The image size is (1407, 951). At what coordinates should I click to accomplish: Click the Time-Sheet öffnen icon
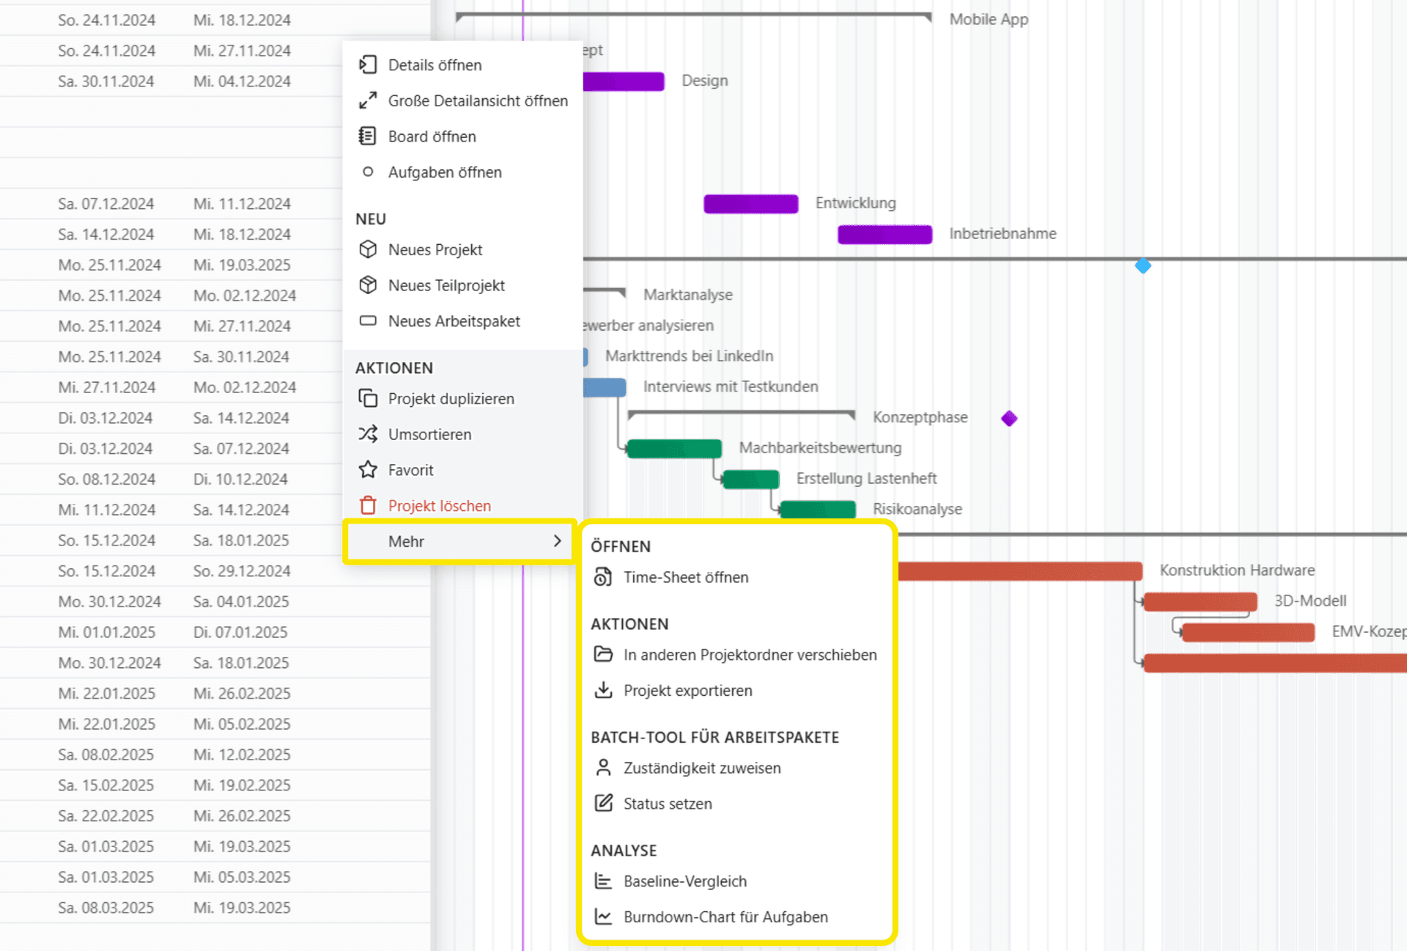(603, 578)
